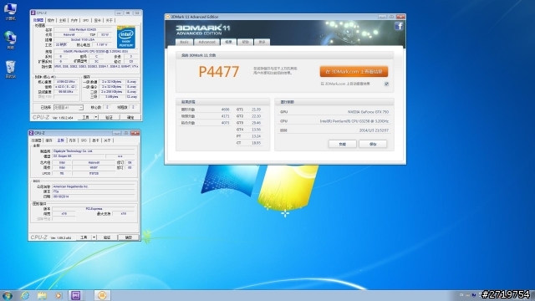The image size is (535, 301).
Task: Open the 关于 tab in CPU-Z mainboard window
Action: pos(107,140)
